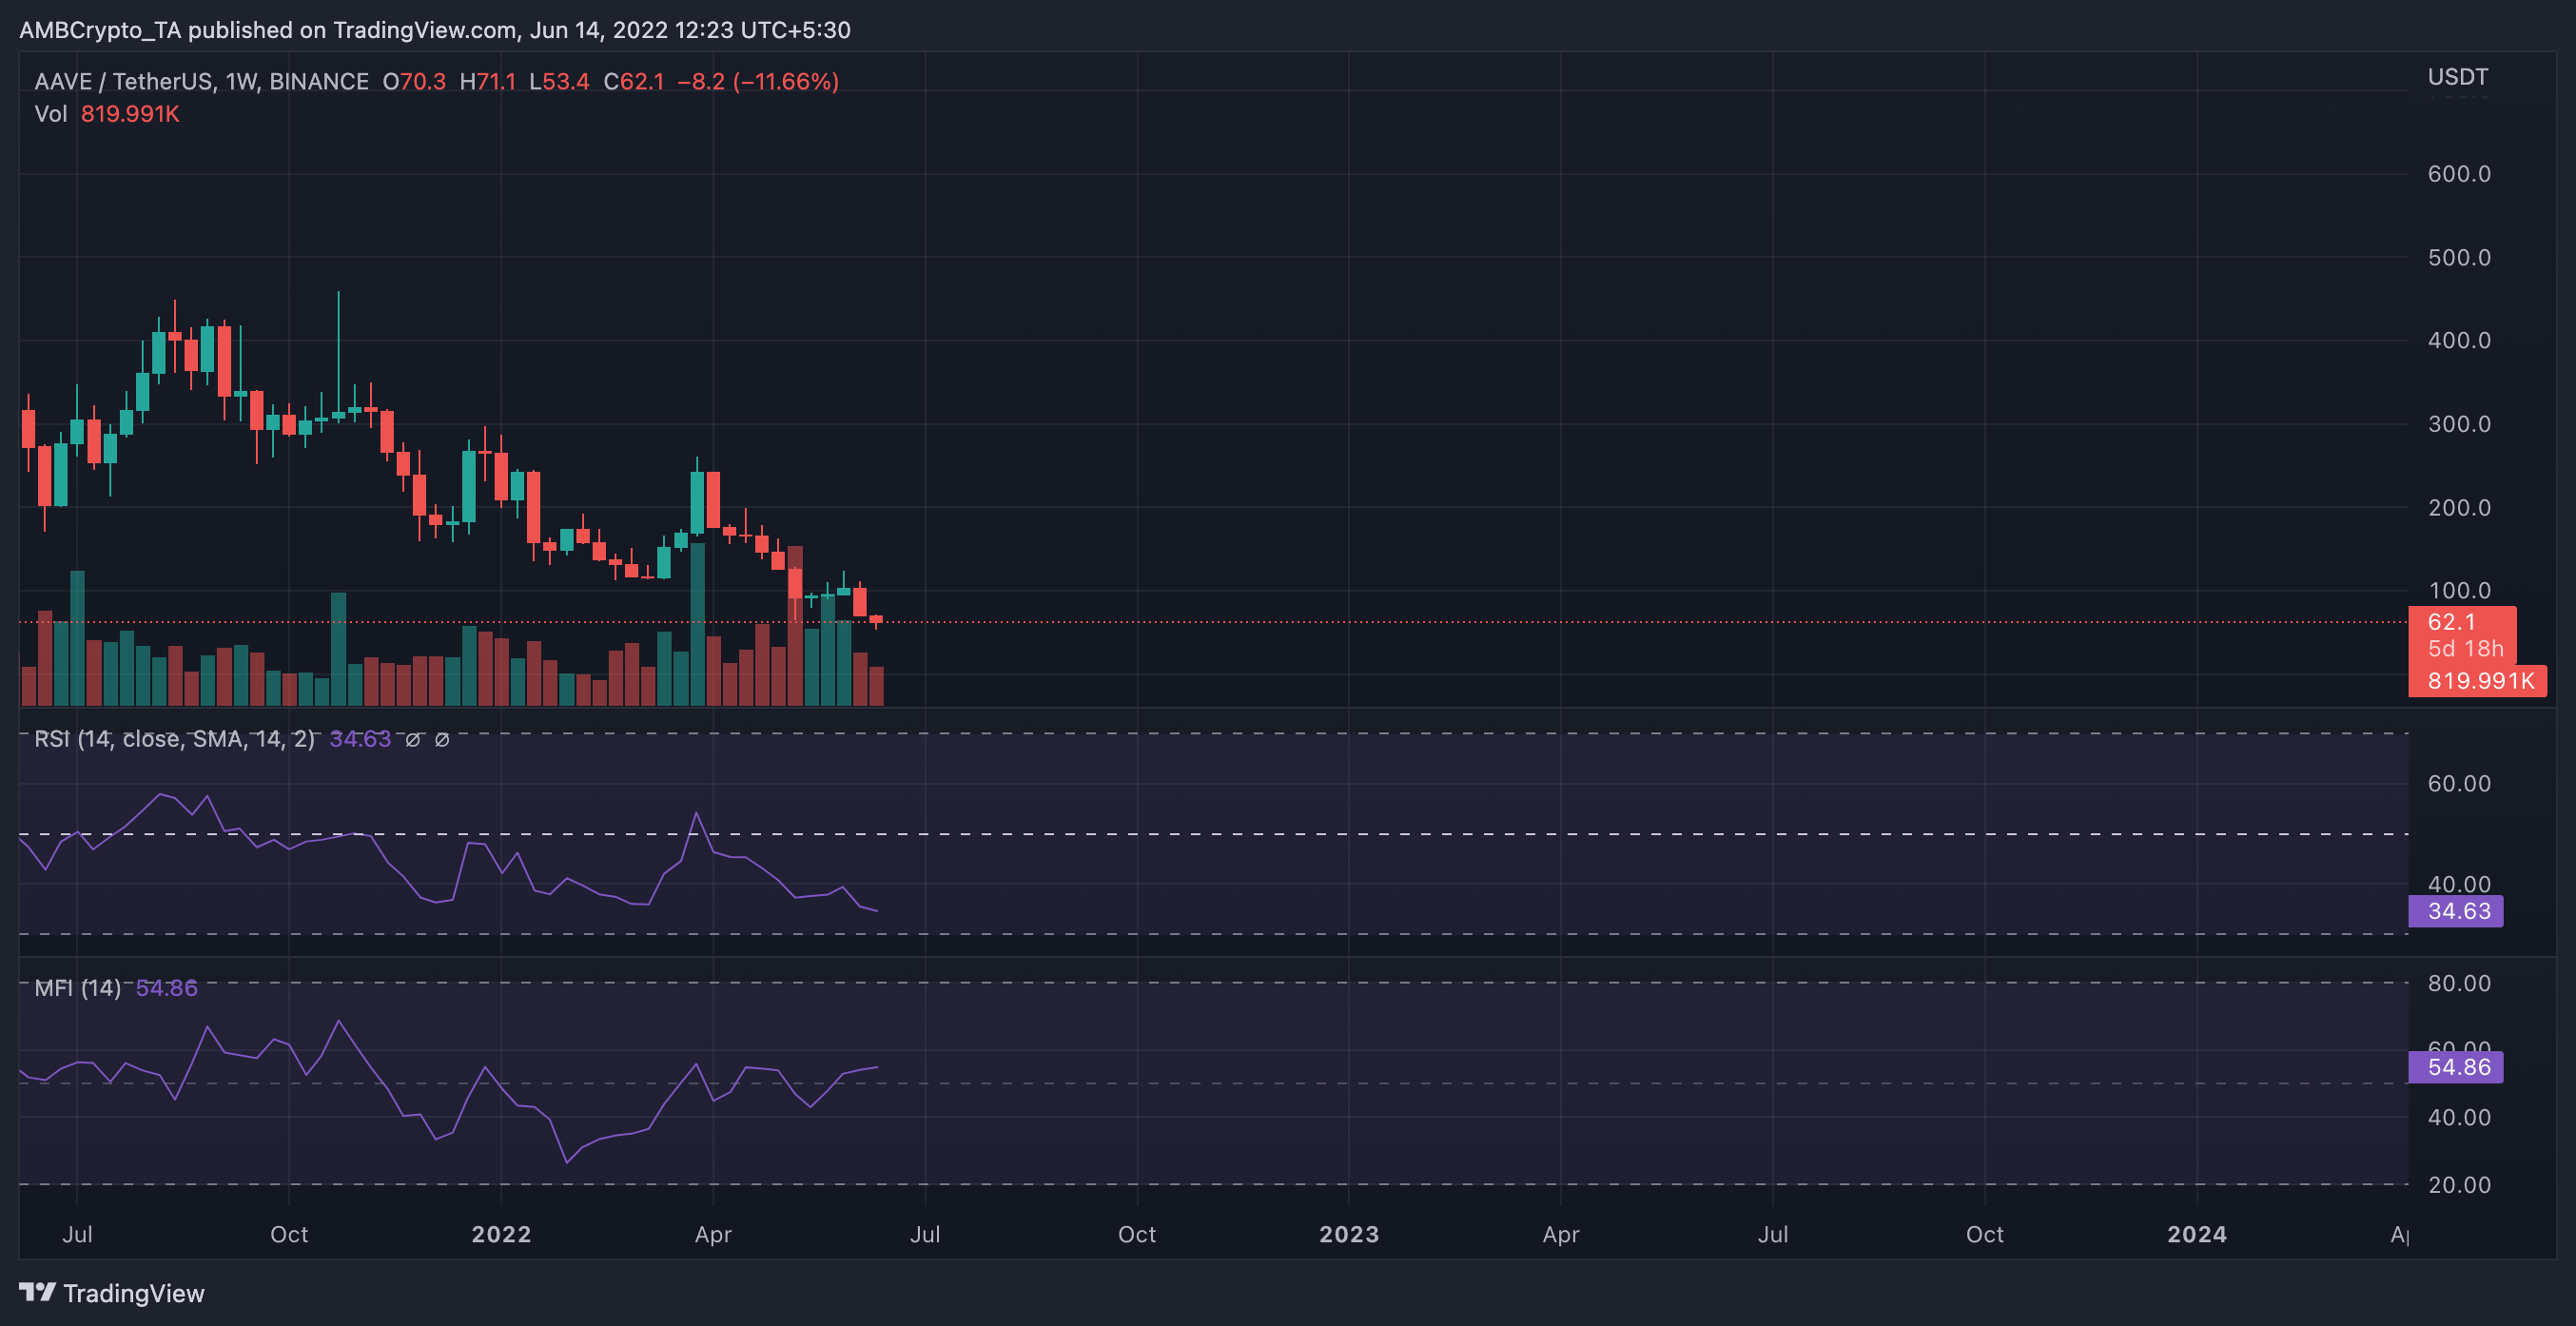
Task: Click the 600.0 price axis label
Action: pos(2458,174)
